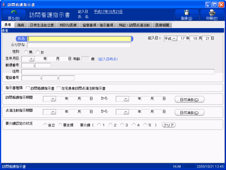
Task: Click the クリア button for 要介護認定
Action: (169, 125)
